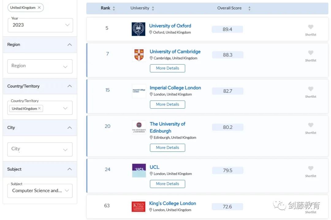Open the UCL university link
Image resolution: width=331 pixels, height=220 pixels.
[x=154, y=167]
